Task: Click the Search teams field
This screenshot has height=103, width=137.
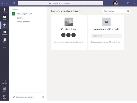Action: click(116, 11)
